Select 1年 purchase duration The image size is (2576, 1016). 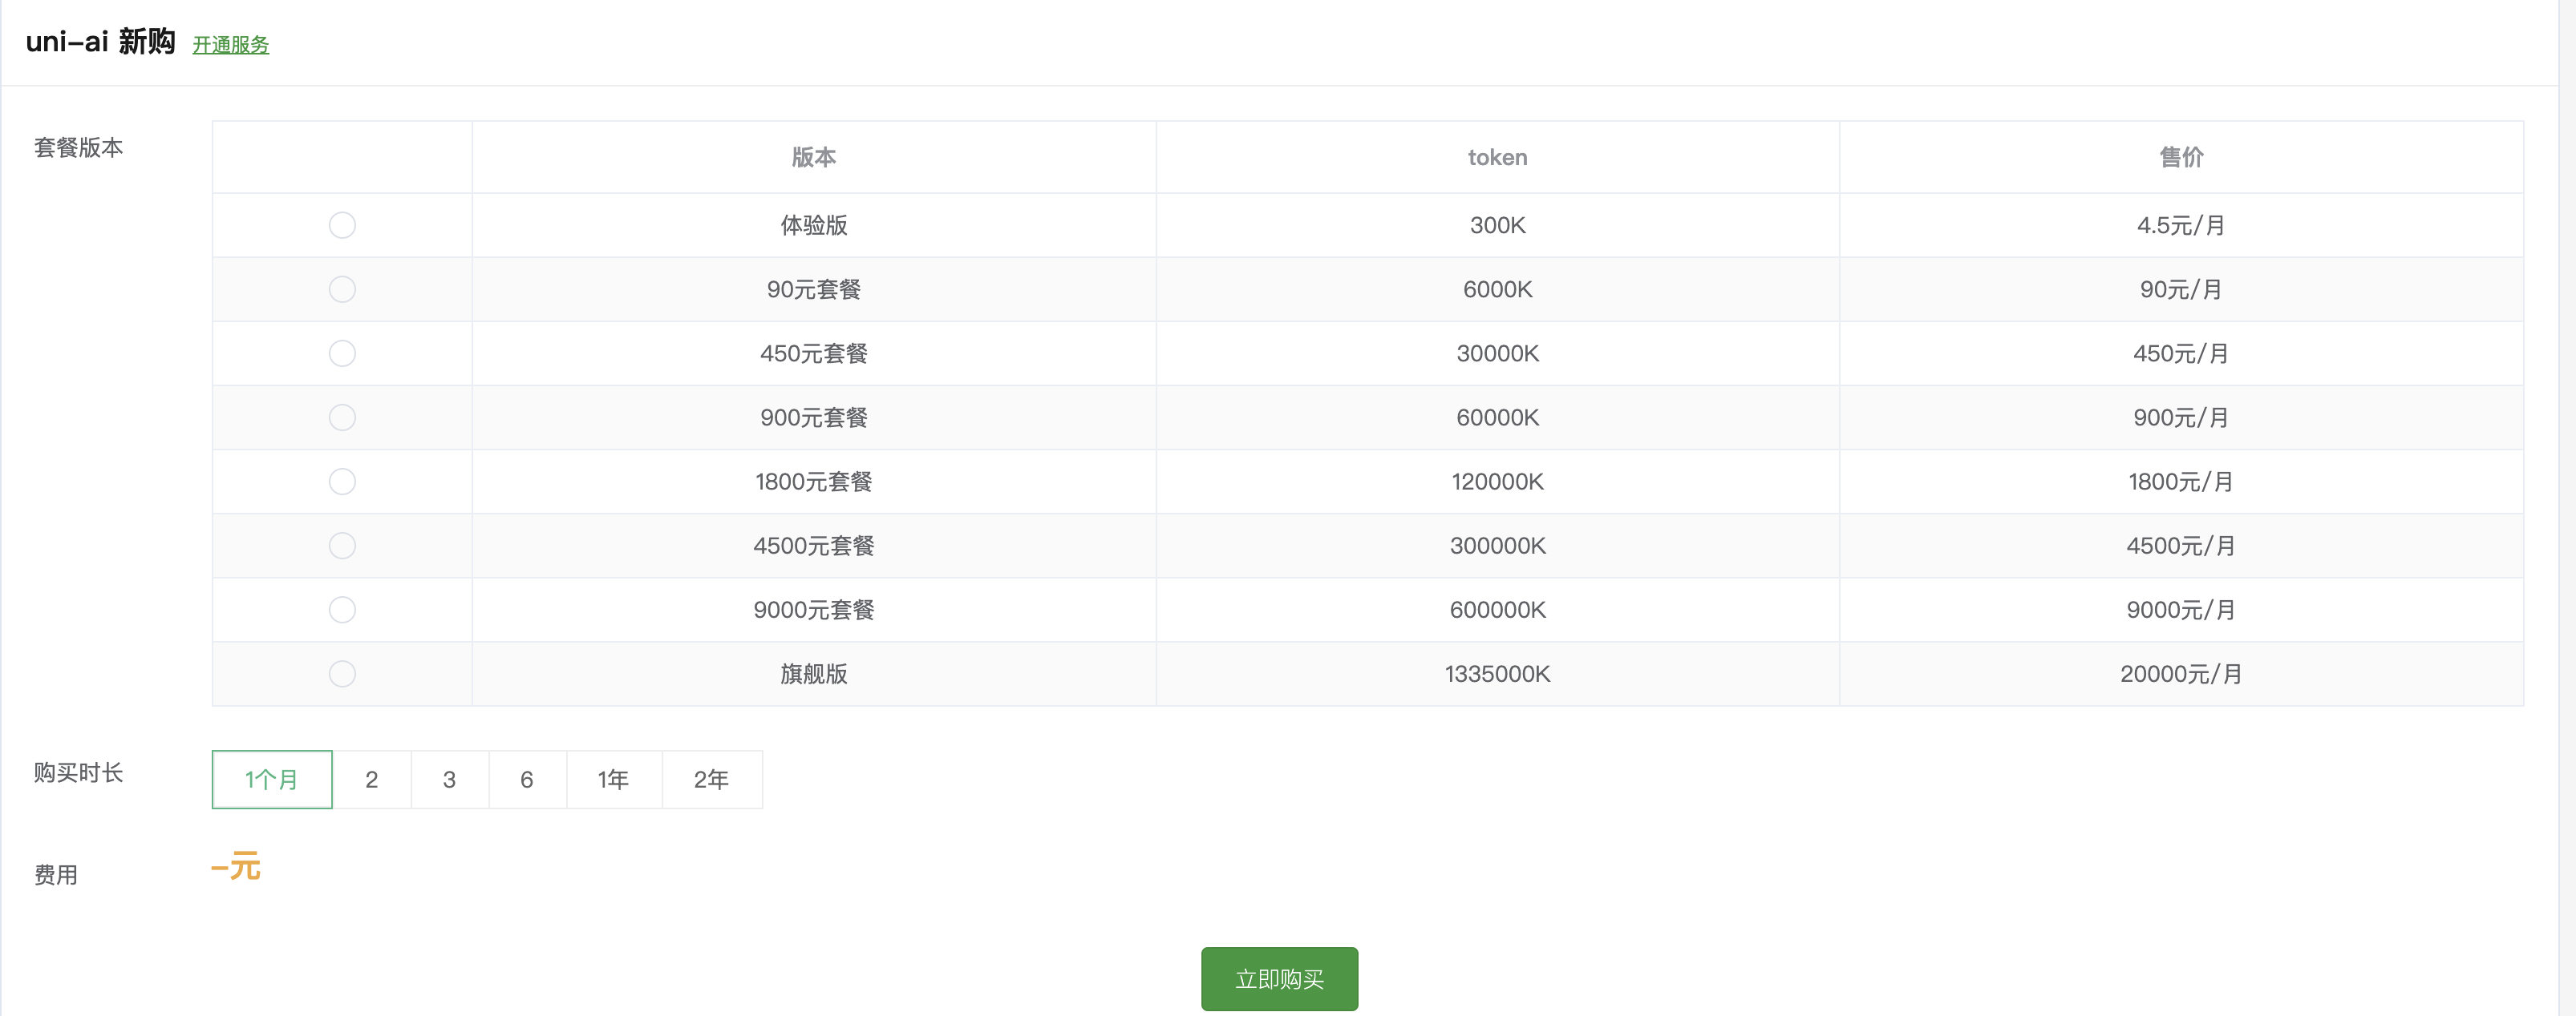614,780
